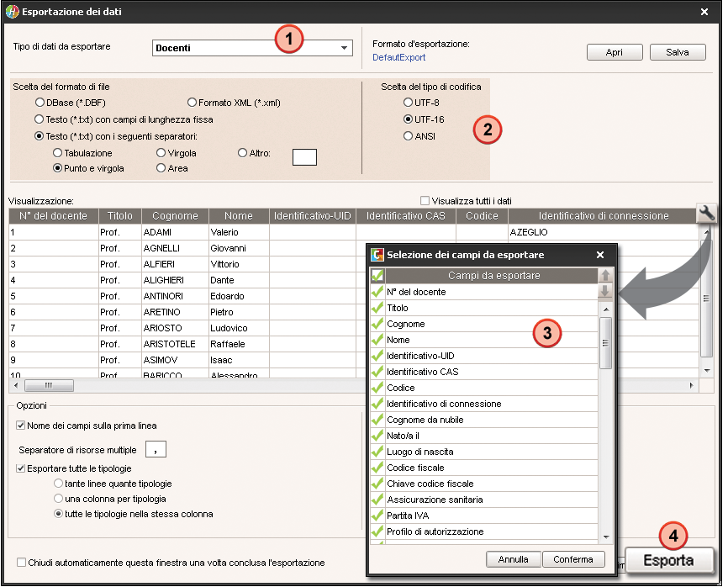
Task: Enable auto-close window after export checkbox
Action: [x=21, y=563]
